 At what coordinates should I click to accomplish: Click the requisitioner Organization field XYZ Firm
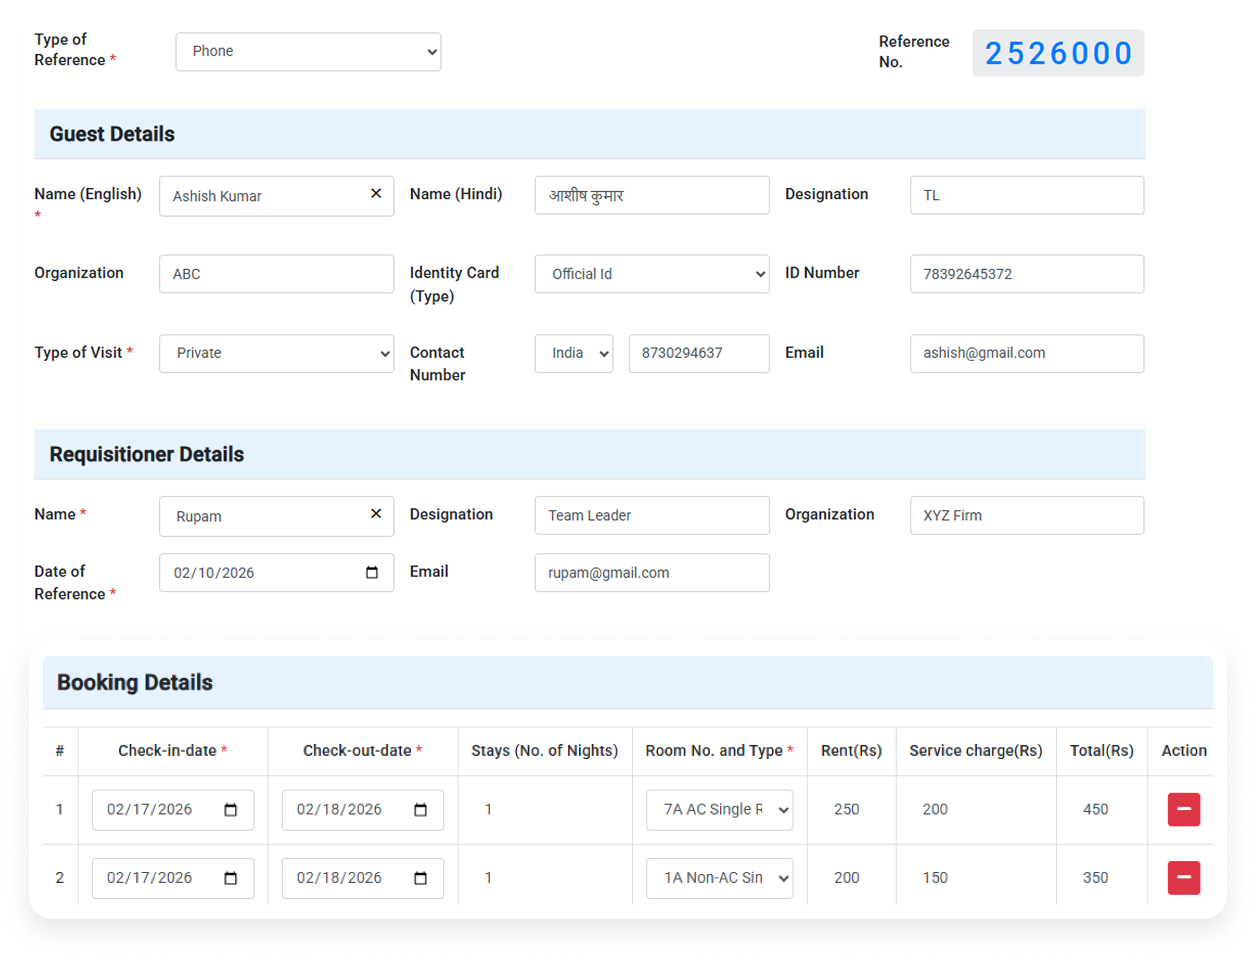click(1027, 515)
